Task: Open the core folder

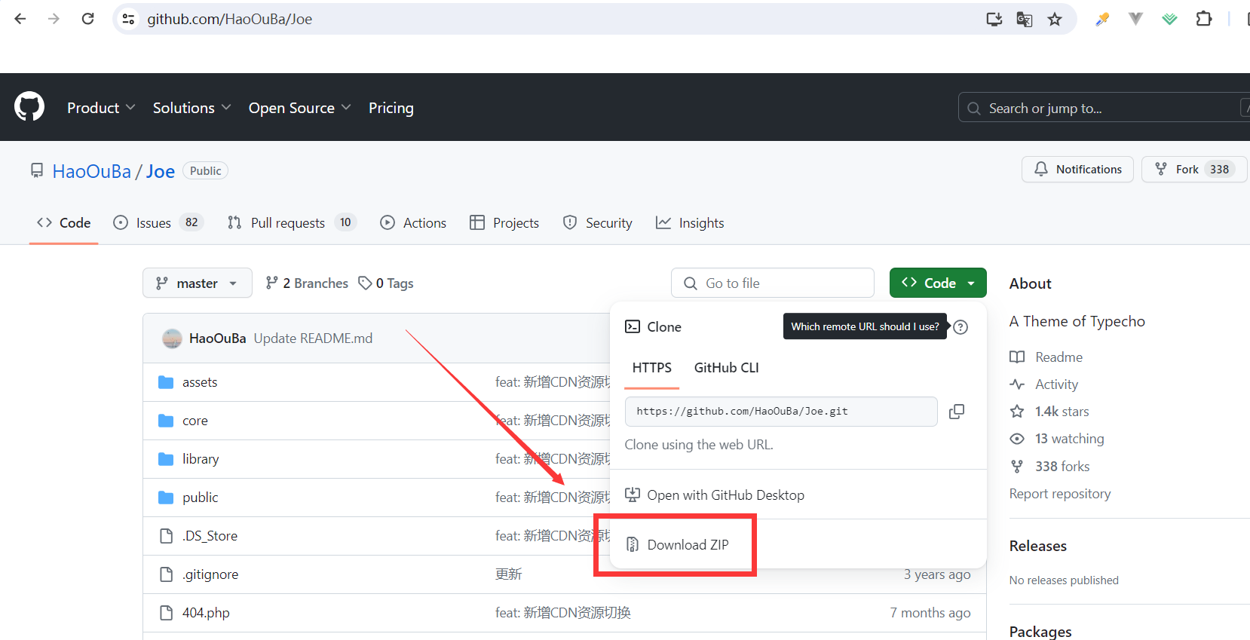Action: (195, 421)
